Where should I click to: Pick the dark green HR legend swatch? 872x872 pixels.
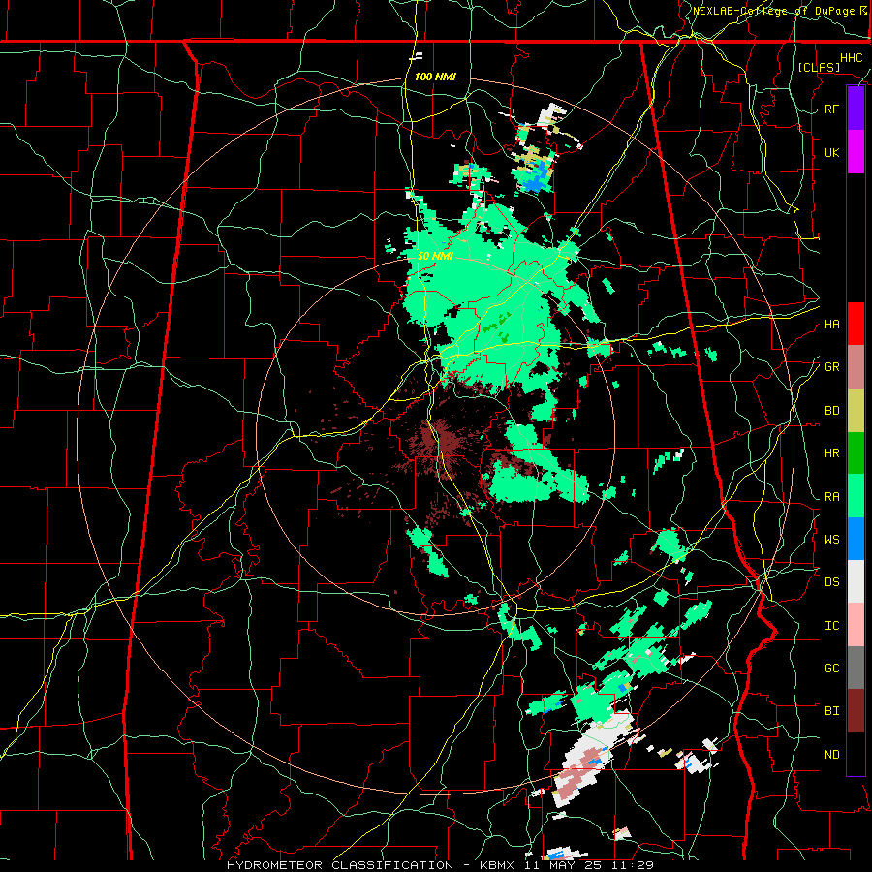[x=856, y=453]
